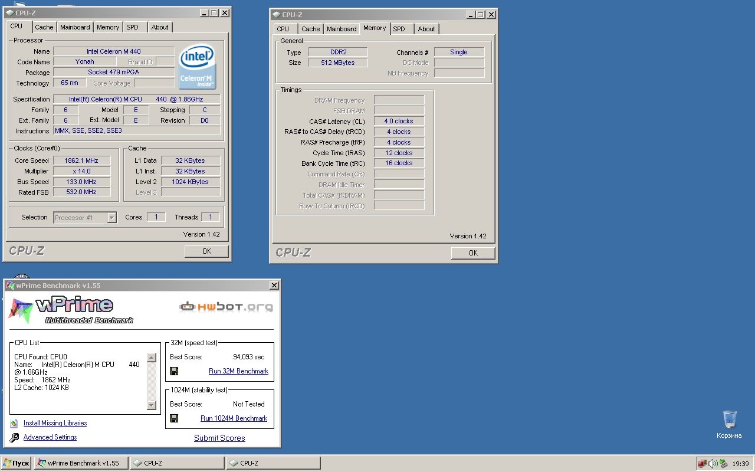Click the red network icon in system tray
Image resolution: width=755 pixels, height=472 pixels.
pos(703,464)
